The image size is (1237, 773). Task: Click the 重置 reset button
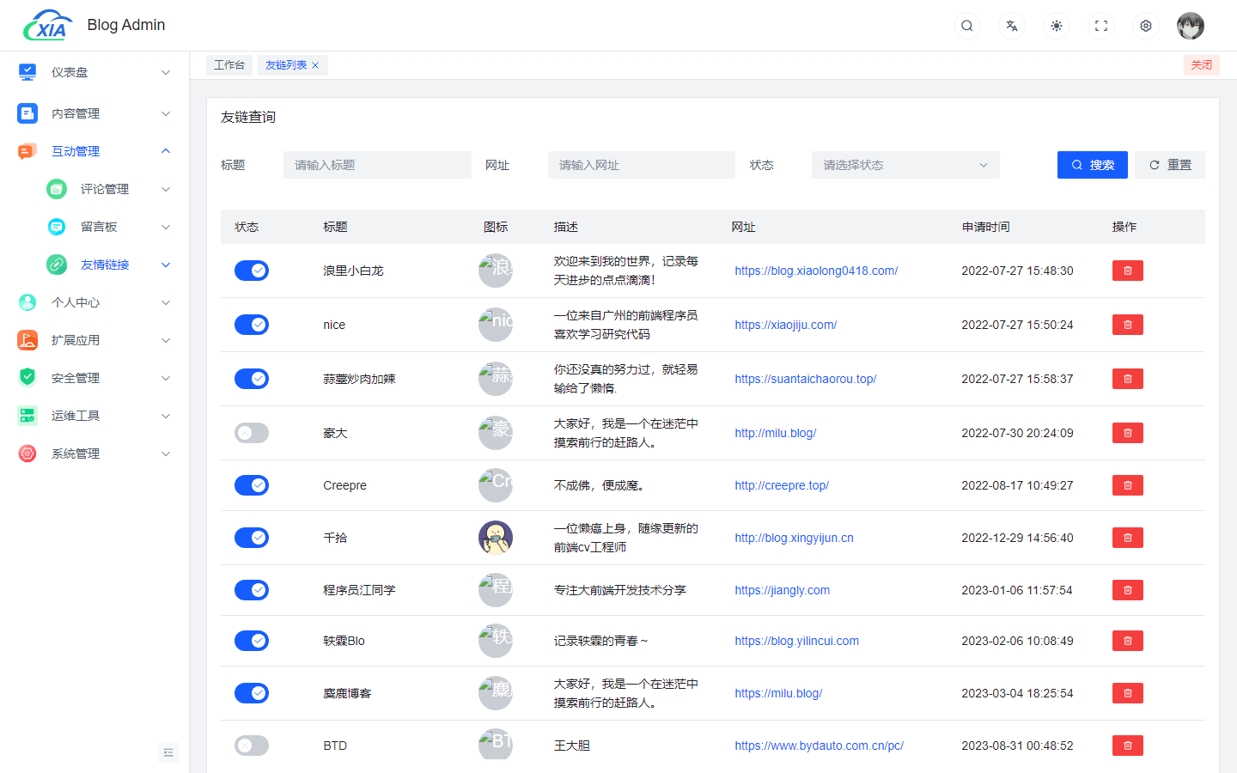[x=1170, y=165]
